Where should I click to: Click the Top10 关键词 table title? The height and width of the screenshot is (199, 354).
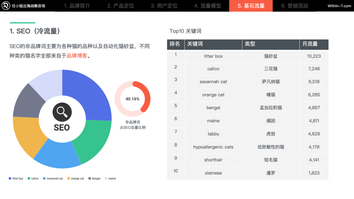pos(185,31)
